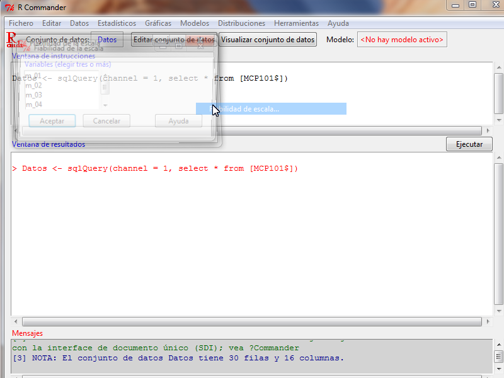Click the R Commander title bar icon
The height and width of the screenshot is (378, 504).
pyautogui.click(x=9, y=6)
